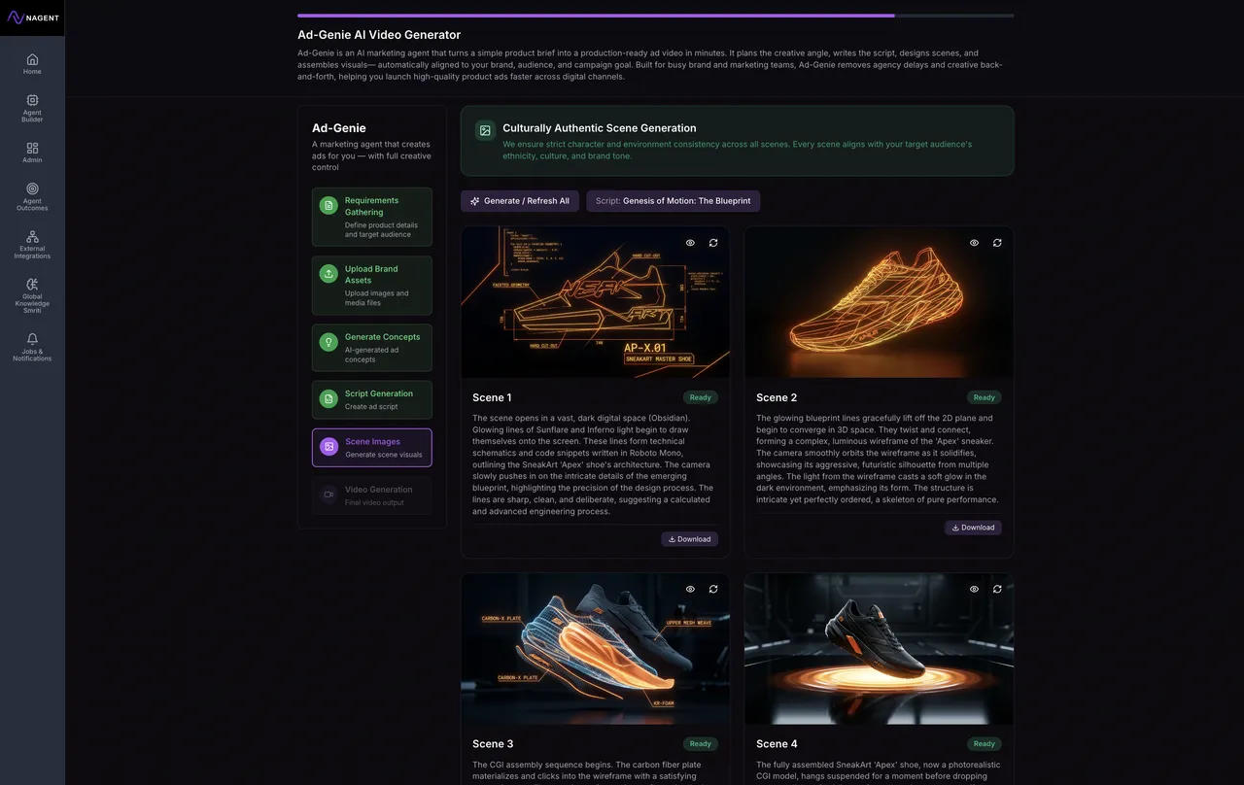Click the Scene Images step icon
1244x785 pixels.
click(328, 447)
